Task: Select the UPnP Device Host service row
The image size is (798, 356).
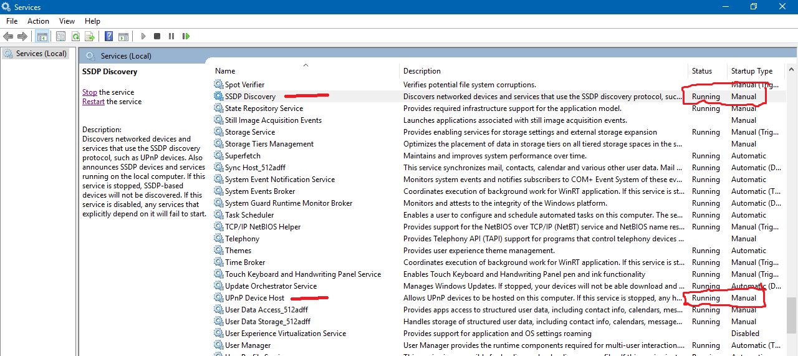Action: (x=498, y=298)
